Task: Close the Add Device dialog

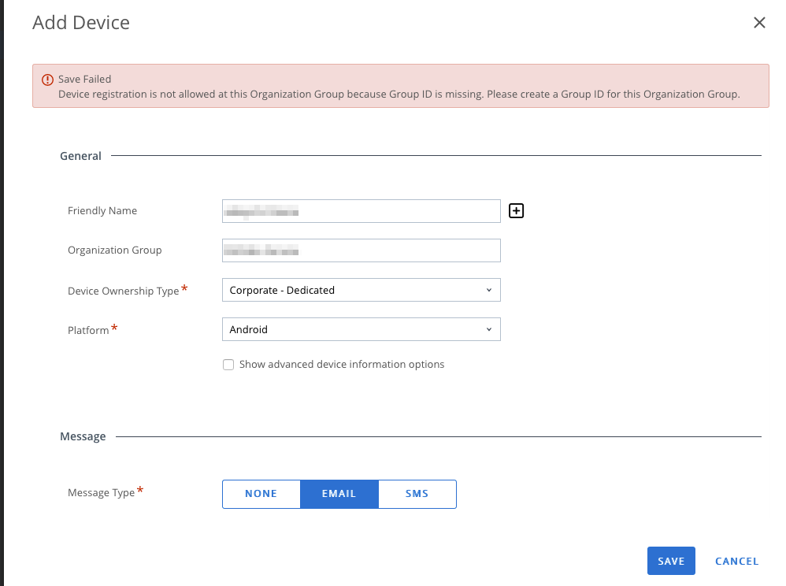Action: [759, 23]
